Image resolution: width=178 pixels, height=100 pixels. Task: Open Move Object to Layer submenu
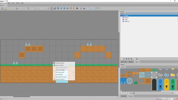point(64,77)
